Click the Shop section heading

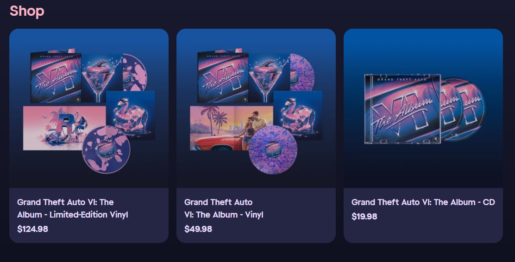(27, 11)
